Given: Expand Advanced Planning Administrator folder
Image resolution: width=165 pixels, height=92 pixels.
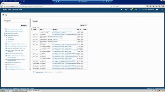Looking at the screenshot, I should point(5,29).
